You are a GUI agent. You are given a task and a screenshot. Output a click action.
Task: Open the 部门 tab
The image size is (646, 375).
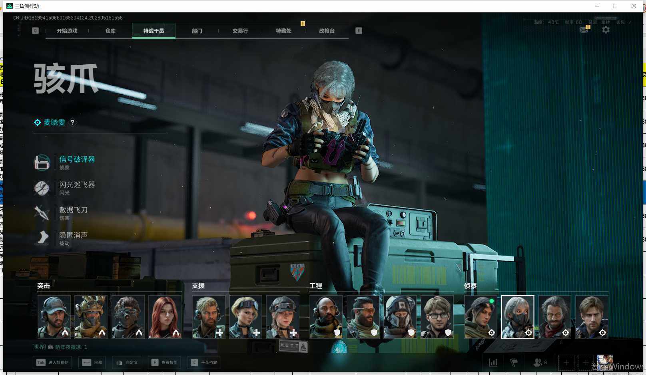pos(197,31)
